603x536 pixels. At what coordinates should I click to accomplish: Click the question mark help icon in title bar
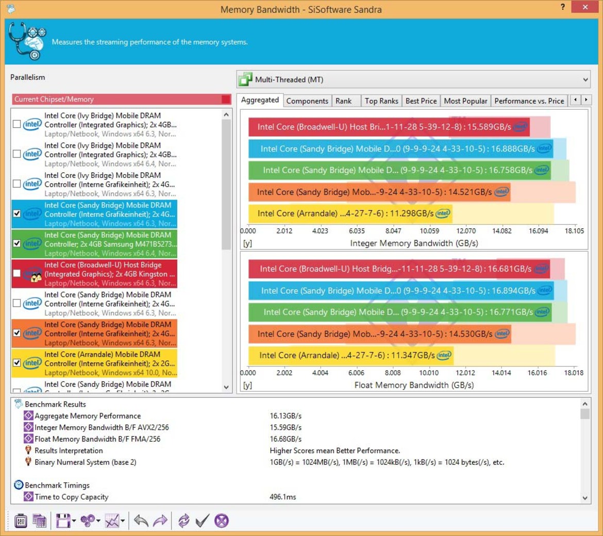pos(563,7)
